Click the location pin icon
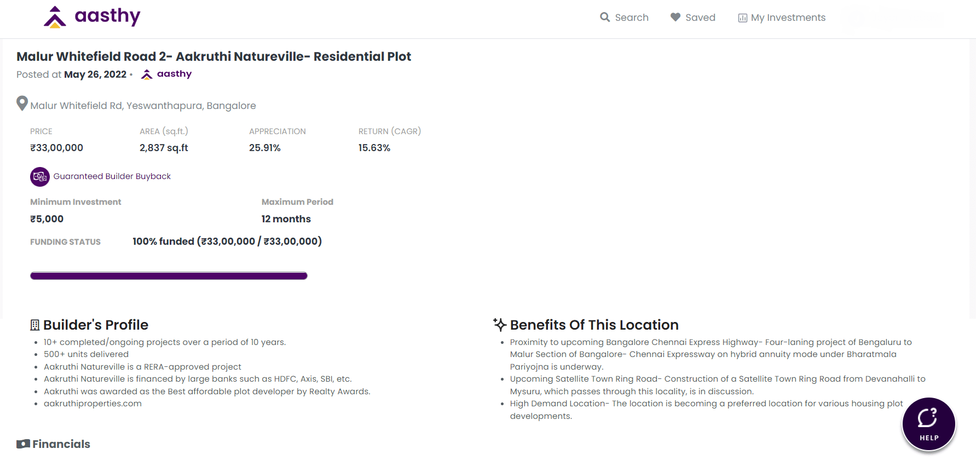976x466 pixels. [22, 103]
